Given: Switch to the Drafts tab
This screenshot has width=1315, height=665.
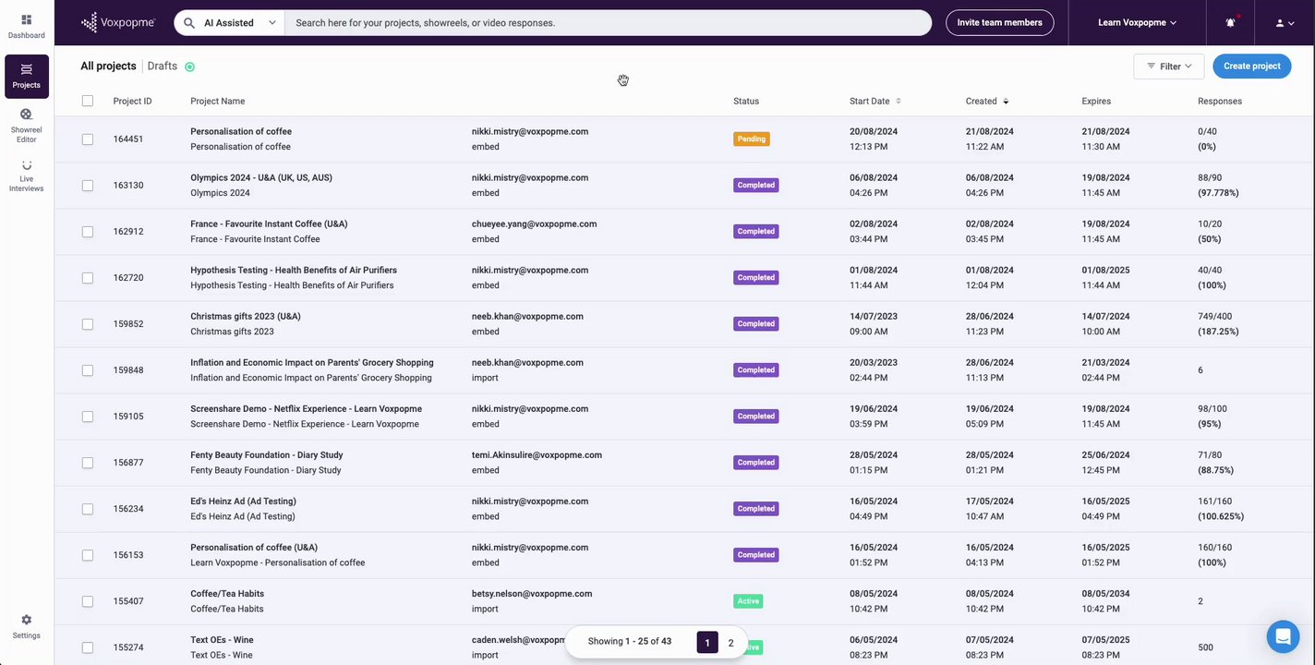Looking at the screenshot, I should coord(163,66).
